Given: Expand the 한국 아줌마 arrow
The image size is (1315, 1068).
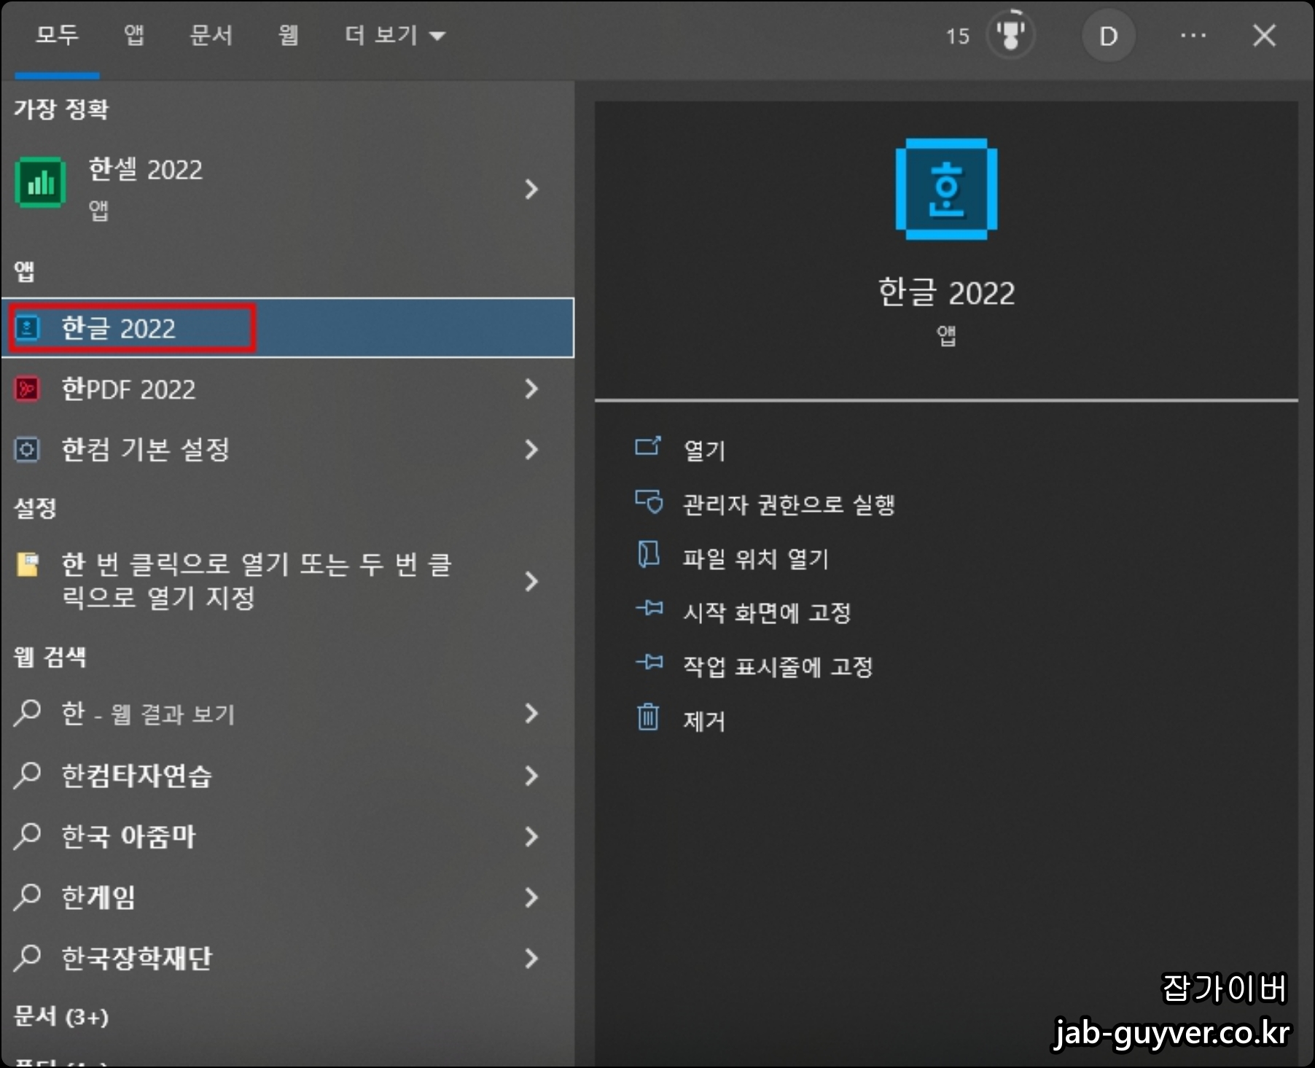Looking at the screenshot, I should [531, 836].
